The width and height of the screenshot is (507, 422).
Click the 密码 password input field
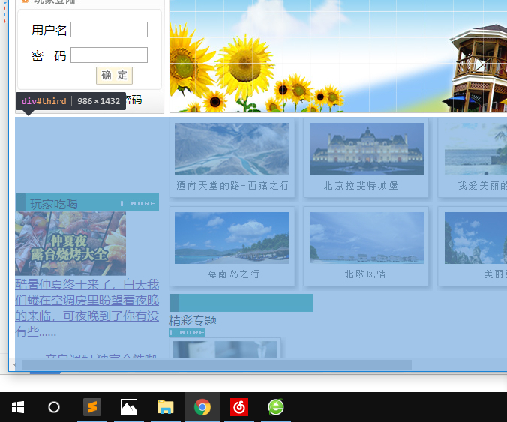coord(109,55)
